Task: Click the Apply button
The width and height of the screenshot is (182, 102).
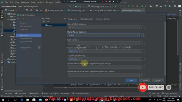Action: pos(158,80)
